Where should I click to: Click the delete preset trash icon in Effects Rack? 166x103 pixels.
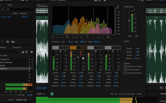26,52
